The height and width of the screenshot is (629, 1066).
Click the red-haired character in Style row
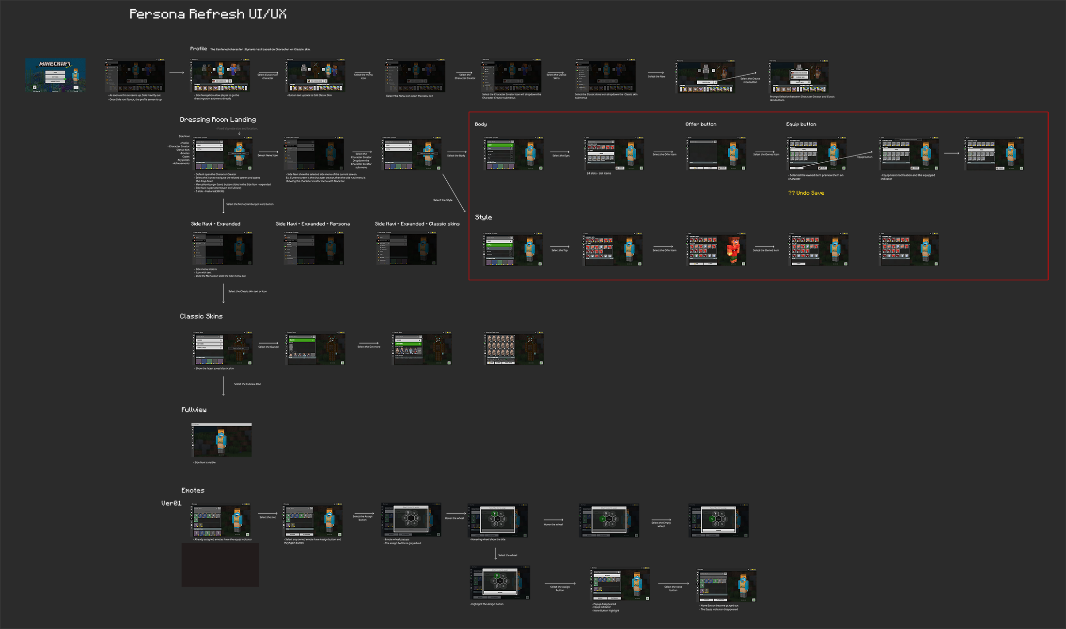click(733, 250)
